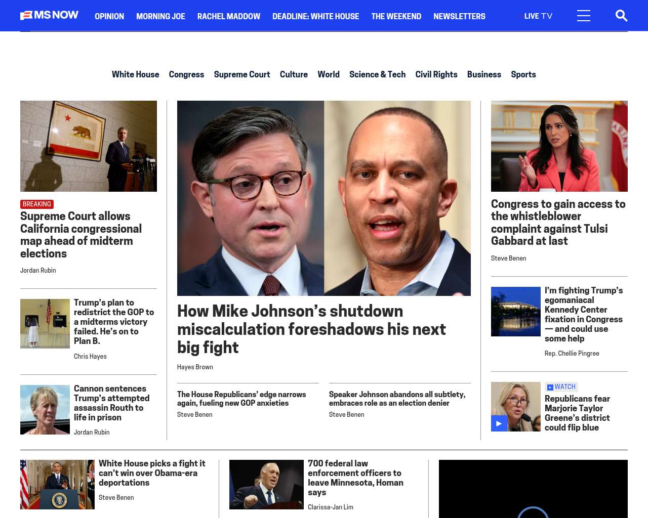This screenshot has height=518, width=648.
Task: Open the Routh sentencing thumbnail
Action: pos(45,410)
